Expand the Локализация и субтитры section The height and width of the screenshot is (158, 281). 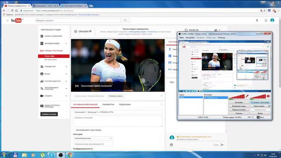point(66,89)
